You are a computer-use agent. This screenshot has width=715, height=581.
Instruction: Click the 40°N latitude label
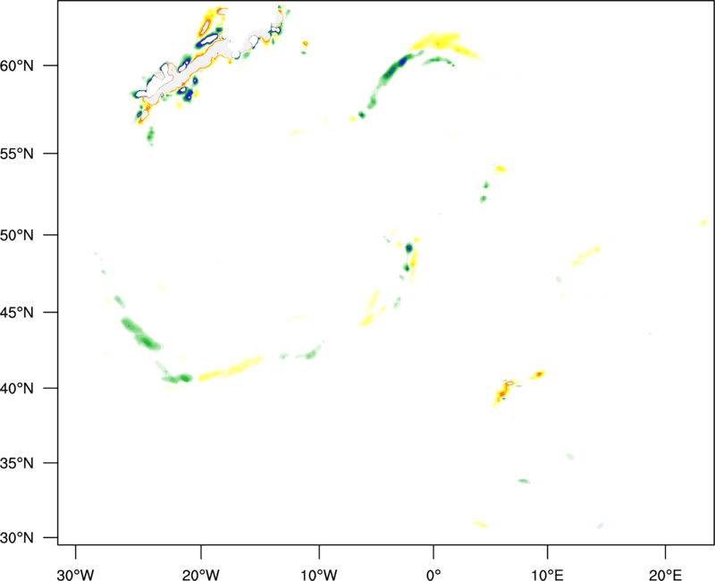click(x=17, y=389)
